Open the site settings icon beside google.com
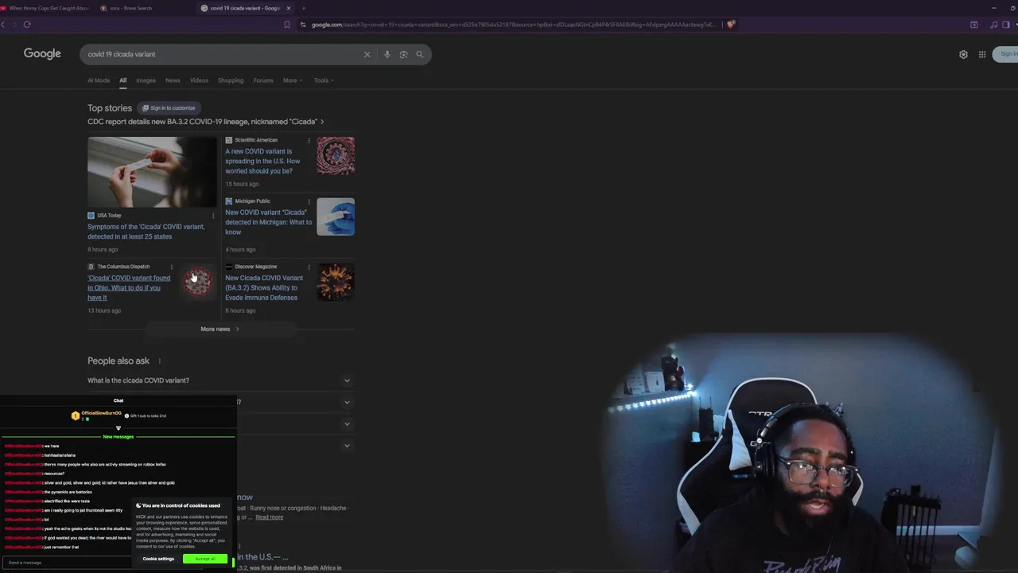Viewport: 1018px width, 573px height. pyautogui.click(x=303, y=25)
